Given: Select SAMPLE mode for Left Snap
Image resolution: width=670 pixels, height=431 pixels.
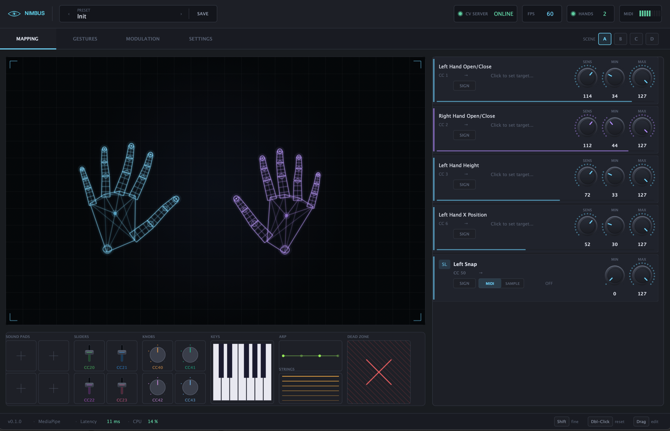Looking at the screenshot, I should pos(513,284).
